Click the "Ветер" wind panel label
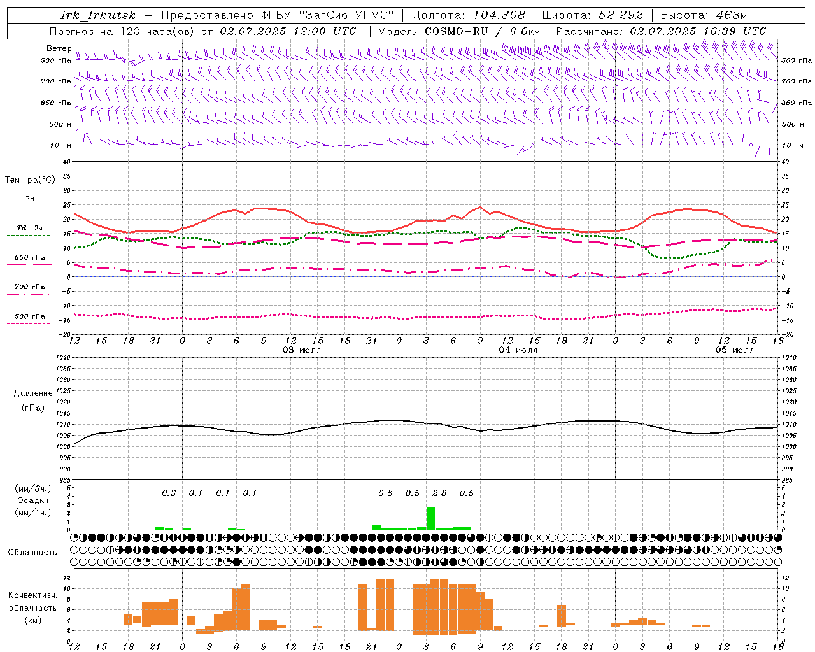The image size is (815, 652). (x=59, y=48)
